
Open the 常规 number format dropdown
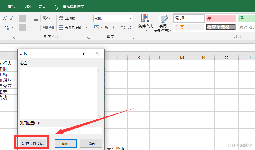click(x=113, y=18)
